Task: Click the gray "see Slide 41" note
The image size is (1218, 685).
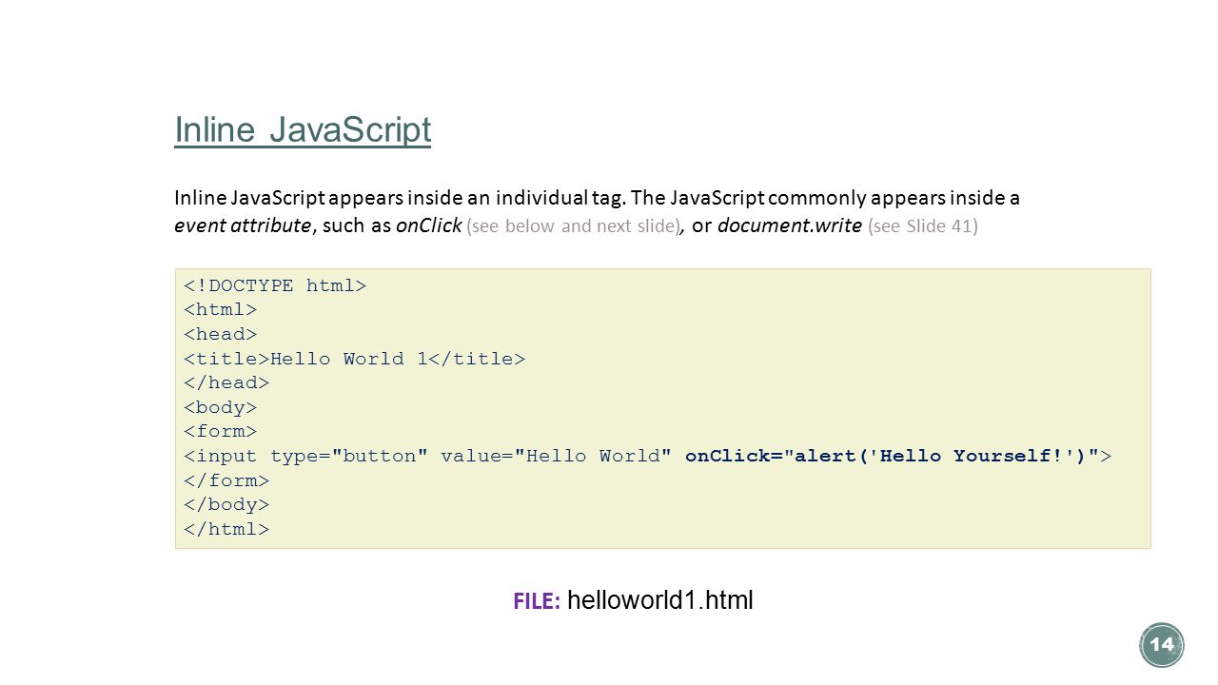Action: click(923, 226)
